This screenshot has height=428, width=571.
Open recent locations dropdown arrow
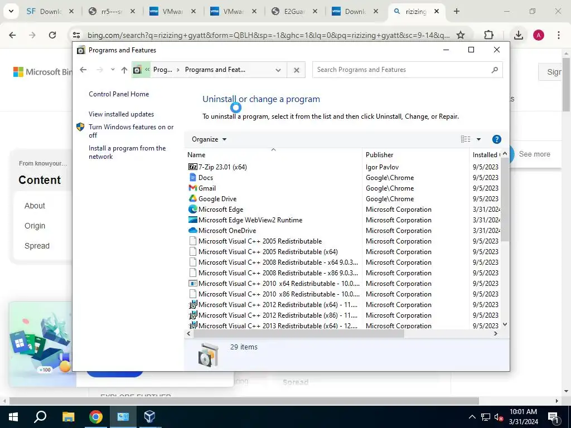click(x=113, y=70)
